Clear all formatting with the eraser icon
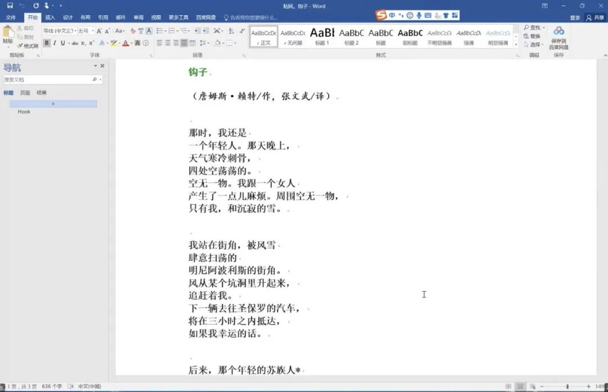 pyautogui.click(x=133, y=31)
